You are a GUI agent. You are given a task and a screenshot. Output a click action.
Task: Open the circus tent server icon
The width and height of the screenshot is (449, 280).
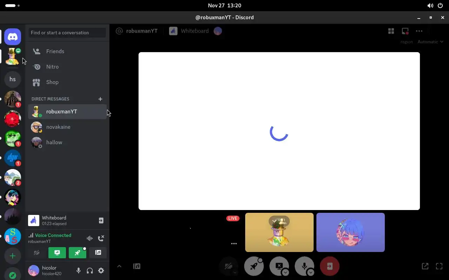[x=13, y=99]
